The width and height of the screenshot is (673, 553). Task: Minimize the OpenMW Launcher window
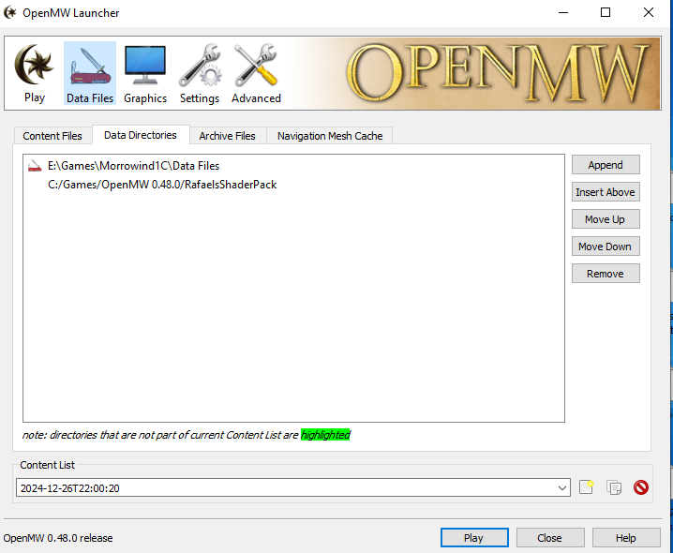pyautogui.click(x=563, y=12)
